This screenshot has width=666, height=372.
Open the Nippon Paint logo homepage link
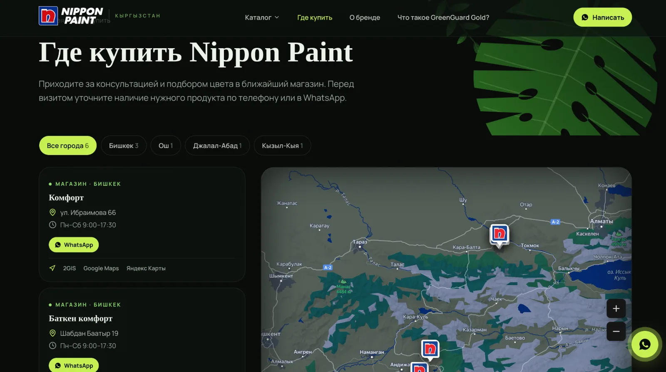point(71,16)
